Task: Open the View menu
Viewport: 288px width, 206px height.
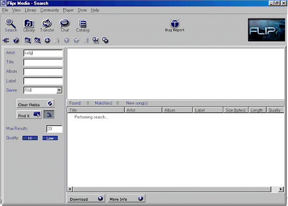Action: coord(16,10)
